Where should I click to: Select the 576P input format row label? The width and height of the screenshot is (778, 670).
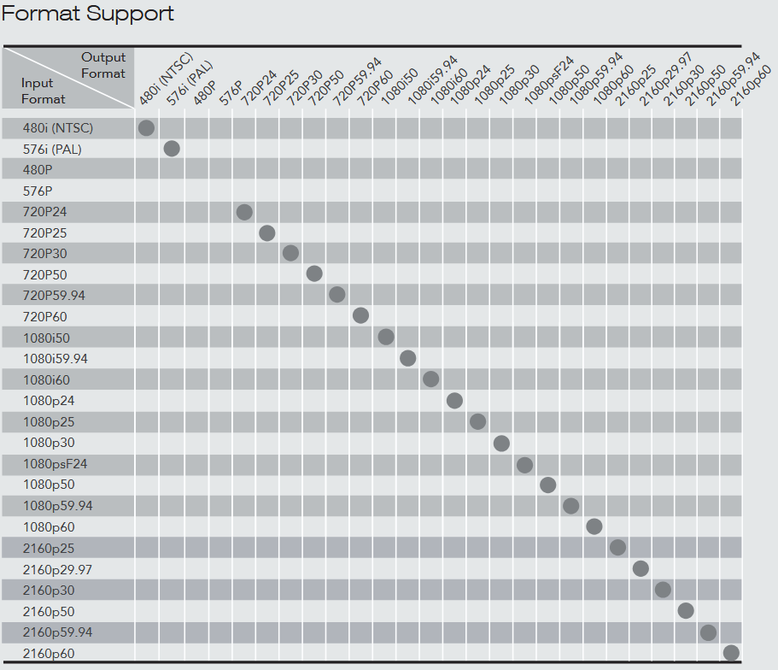[x=38, y=191]
